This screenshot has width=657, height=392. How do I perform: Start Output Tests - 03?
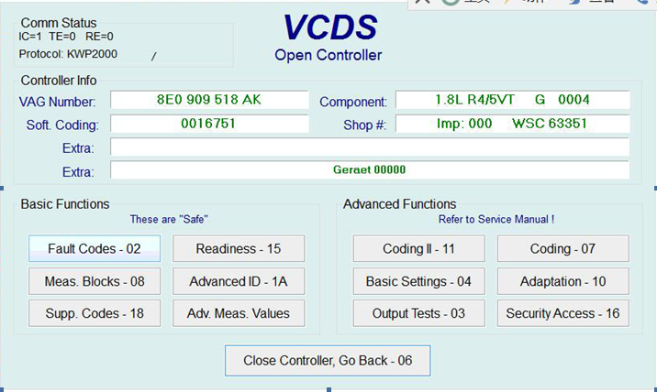point(419,313)
